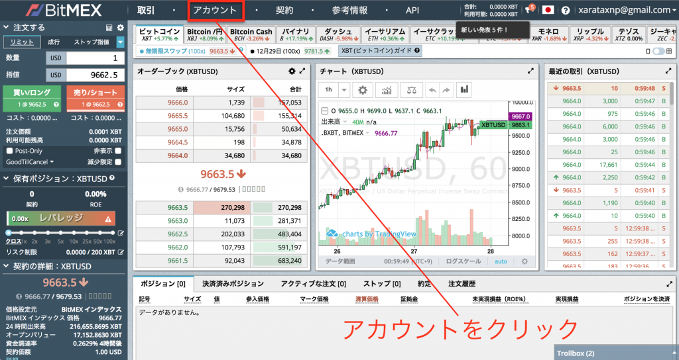Check the 非表示 hidden order checkbox
Viewport: 679px width, 360px height.
click(x=118, y=151)
